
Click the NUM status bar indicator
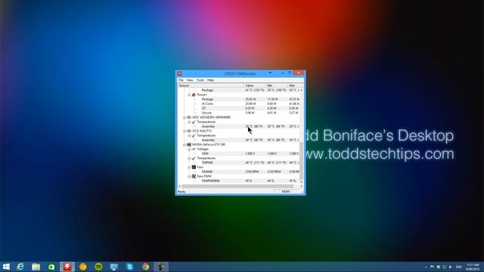286,192
